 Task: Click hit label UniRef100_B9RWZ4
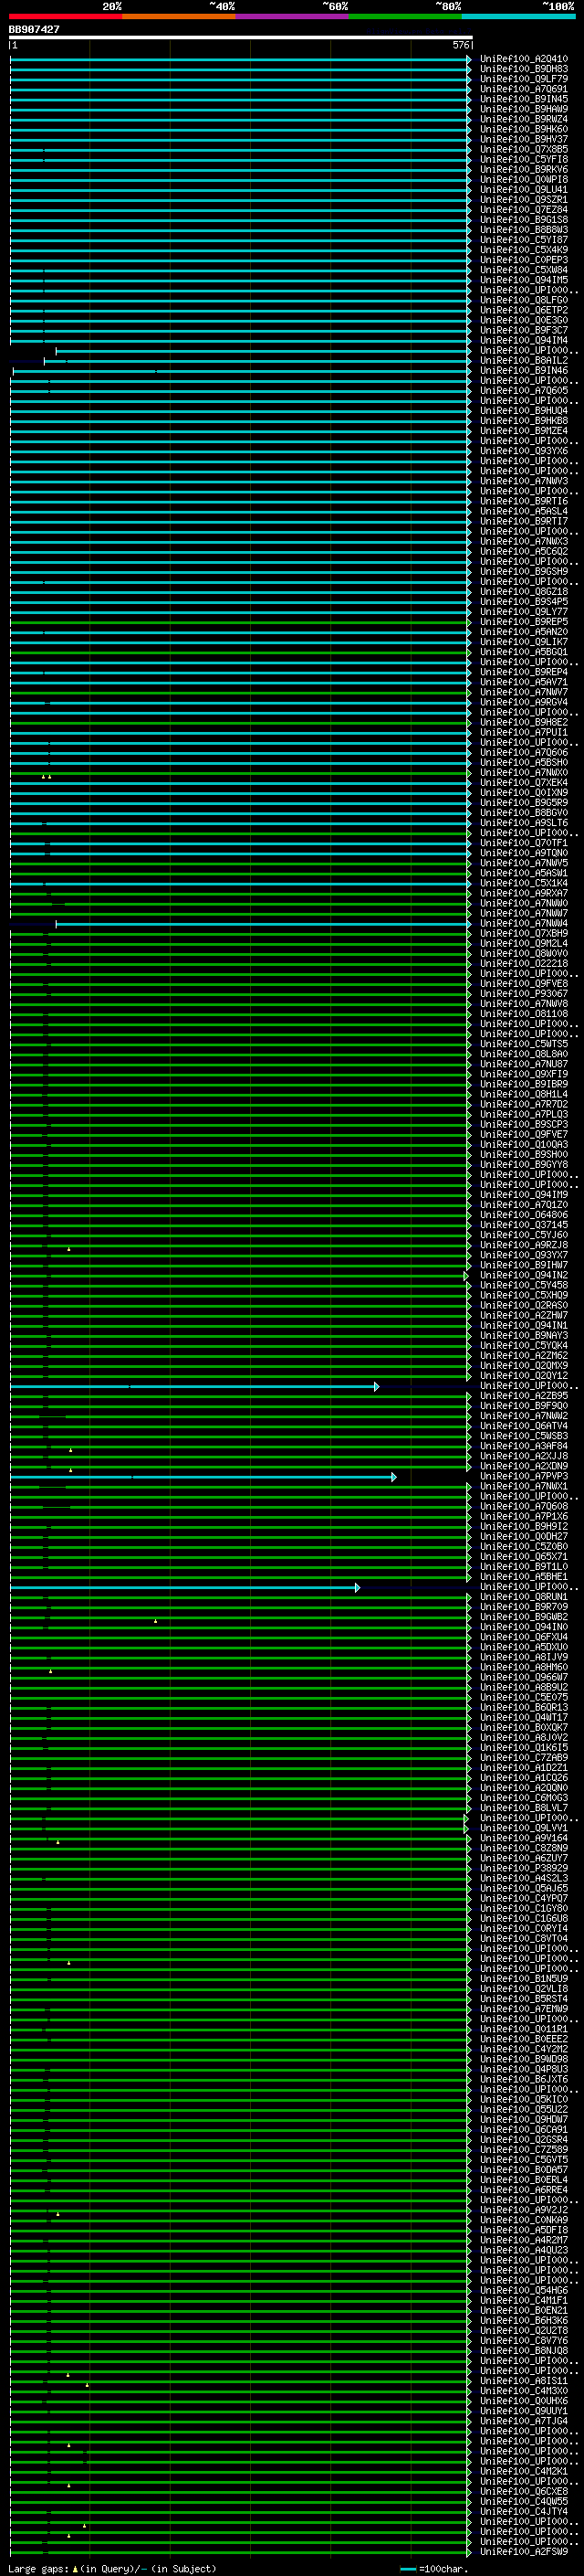point(523,119)
